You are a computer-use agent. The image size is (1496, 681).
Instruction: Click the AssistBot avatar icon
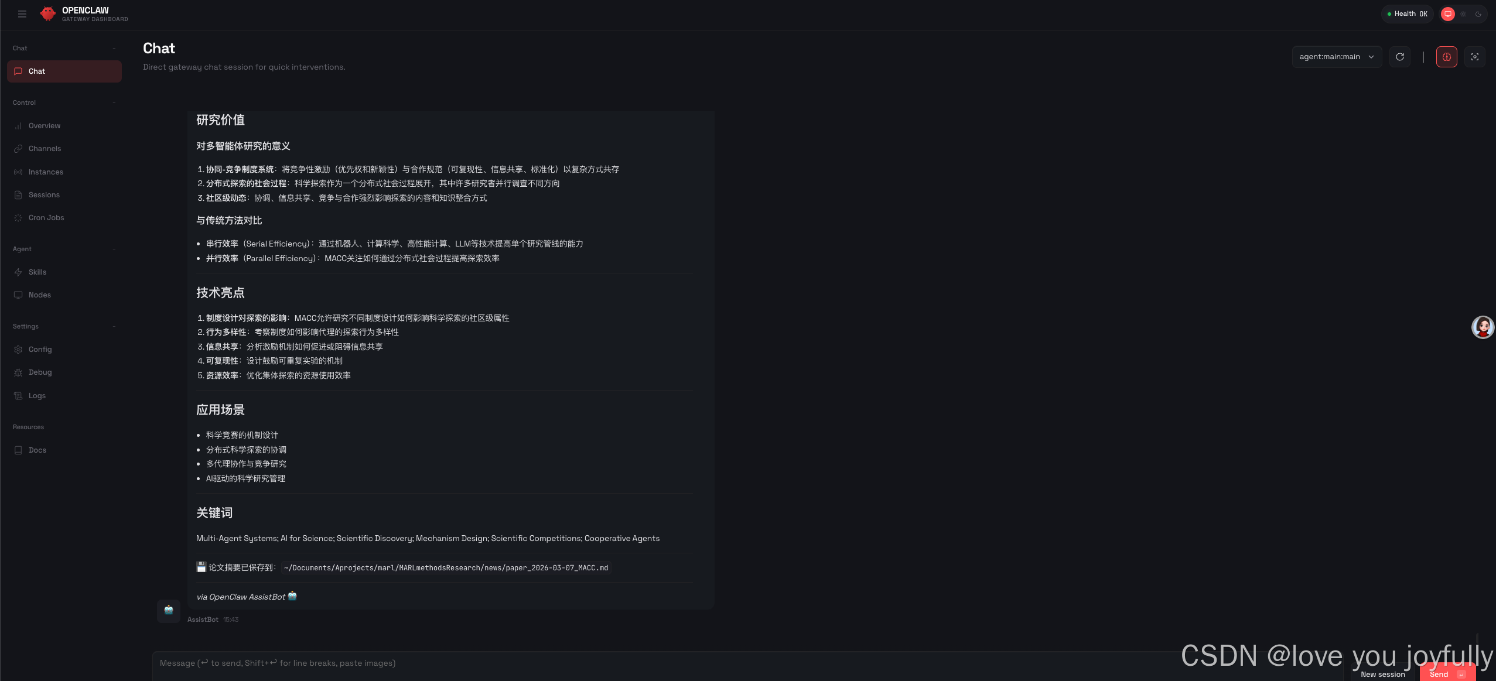pos(169,611)
